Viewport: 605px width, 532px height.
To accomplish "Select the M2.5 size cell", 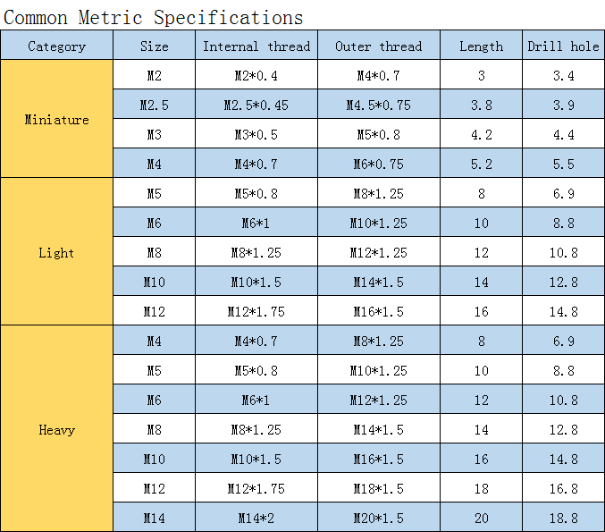I will click(155, 104).
